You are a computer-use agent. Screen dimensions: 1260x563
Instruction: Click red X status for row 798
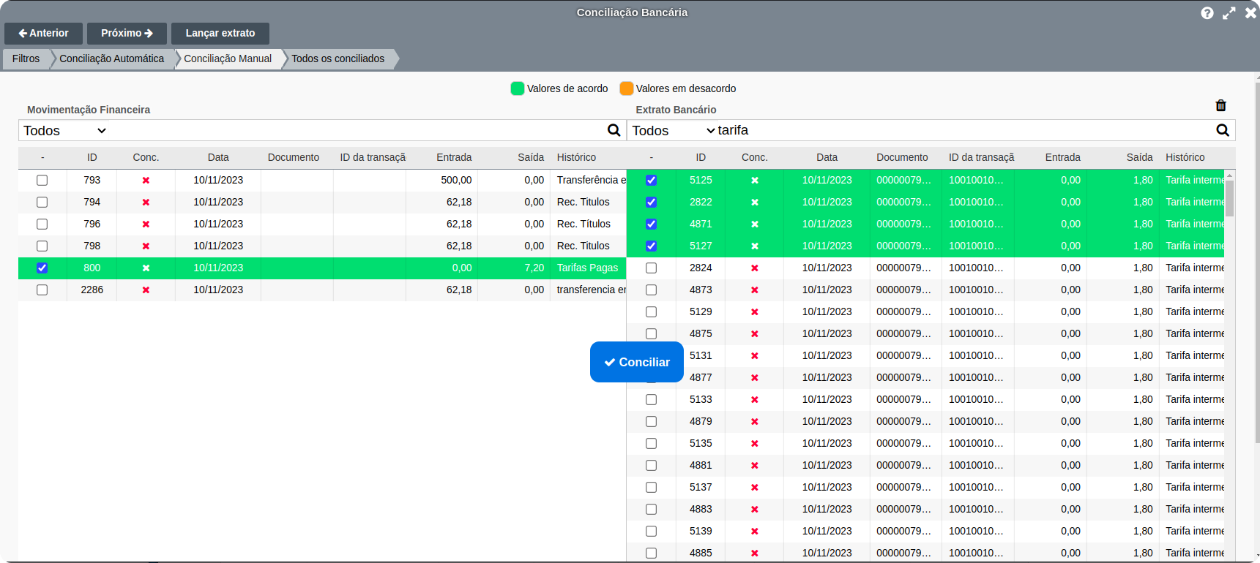coord(146,246)
